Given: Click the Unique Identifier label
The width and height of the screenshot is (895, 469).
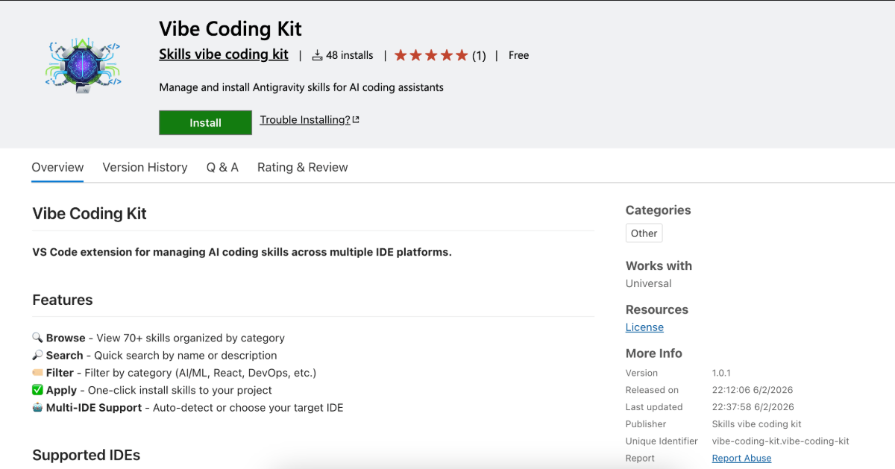Looking at the screenshot, I should [662, 441].
